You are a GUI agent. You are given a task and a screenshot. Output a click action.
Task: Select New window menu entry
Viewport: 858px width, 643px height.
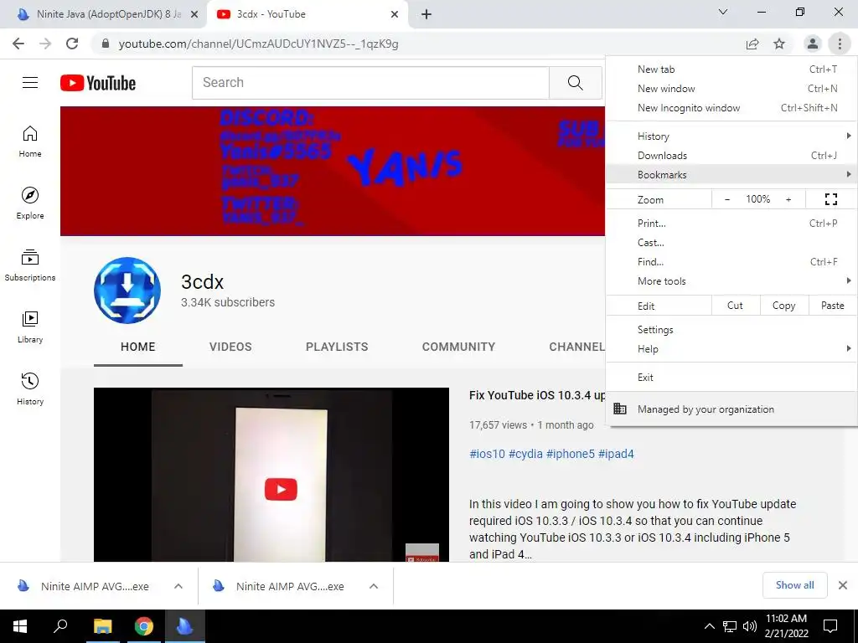[731, 89]
